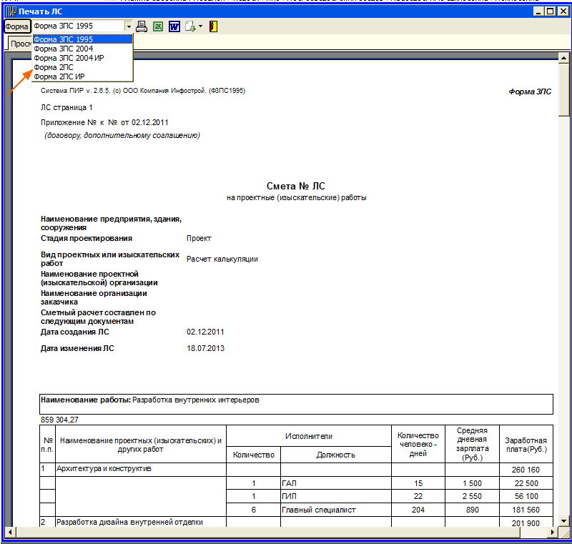Click the document export icon
Image resolution: width=572 pixels, height=544 pixels.
pyautogui.click(x=190, y=26)
